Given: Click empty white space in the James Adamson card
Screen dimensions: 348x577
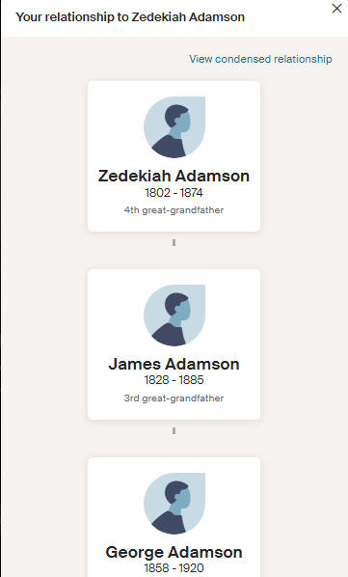Looking at the screenshot, I should [110, 313].
